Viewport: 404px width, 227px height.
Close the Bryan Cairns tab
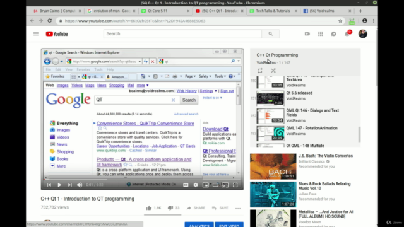click(80, 11)
